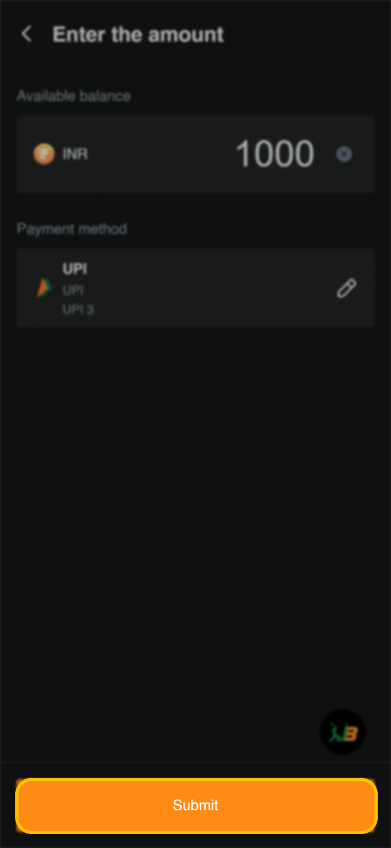This screenshot has height=848, width=391.
Task: Select the INR currency label
Action: click(75, 154)
